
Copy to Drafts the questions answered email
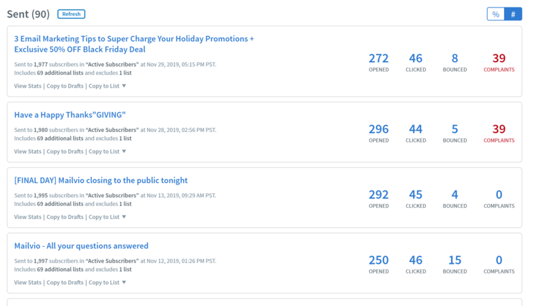coord(65,282)
